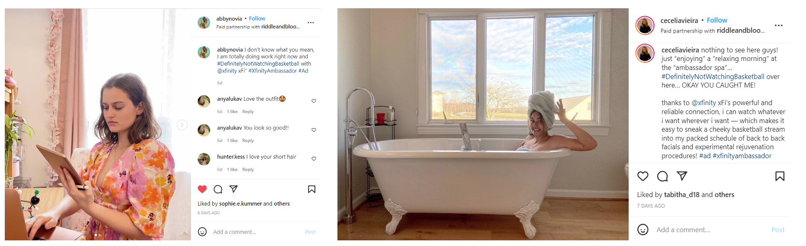Open three-dot options on ceceliavieira's post

click(779, 26)
